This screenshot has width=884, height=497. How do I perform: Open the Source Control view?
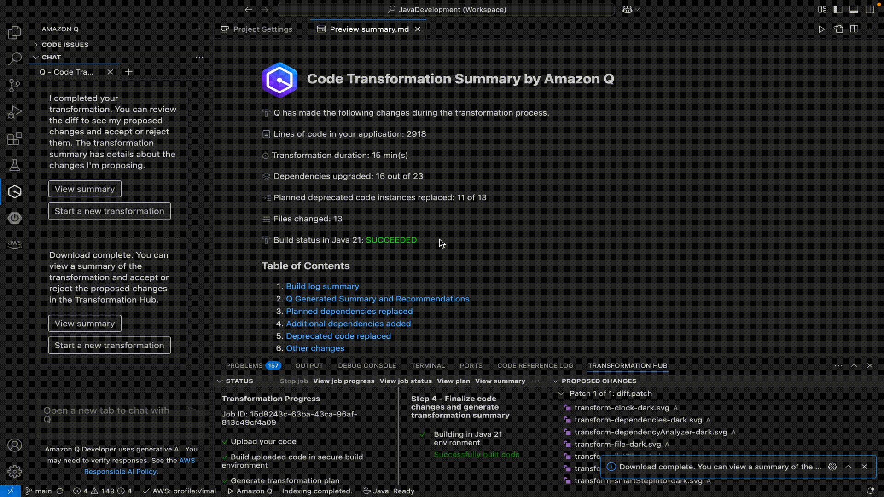14,85
